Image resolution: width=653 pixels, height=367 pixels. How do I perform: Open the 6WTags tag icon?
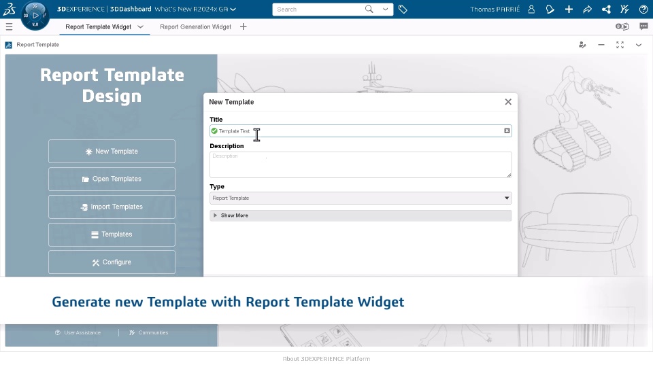pos(403,9)
